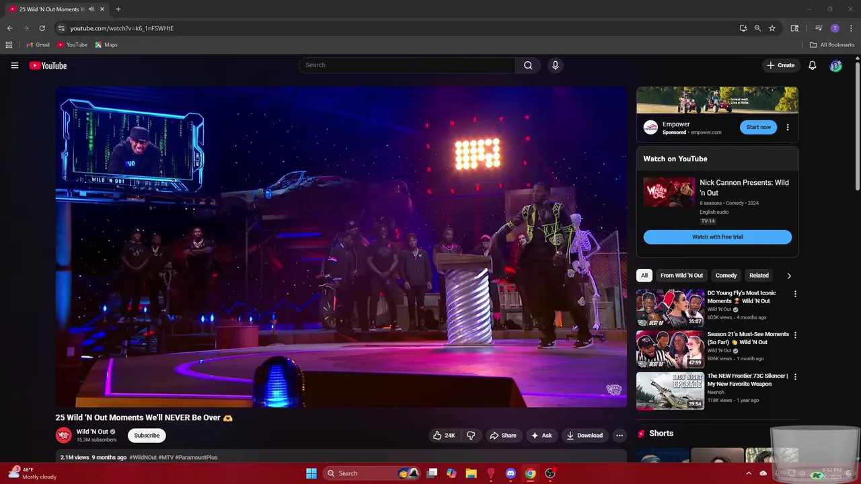Select the Related filter chip
This screenshot has width=861, height=484.
[759, 276]
